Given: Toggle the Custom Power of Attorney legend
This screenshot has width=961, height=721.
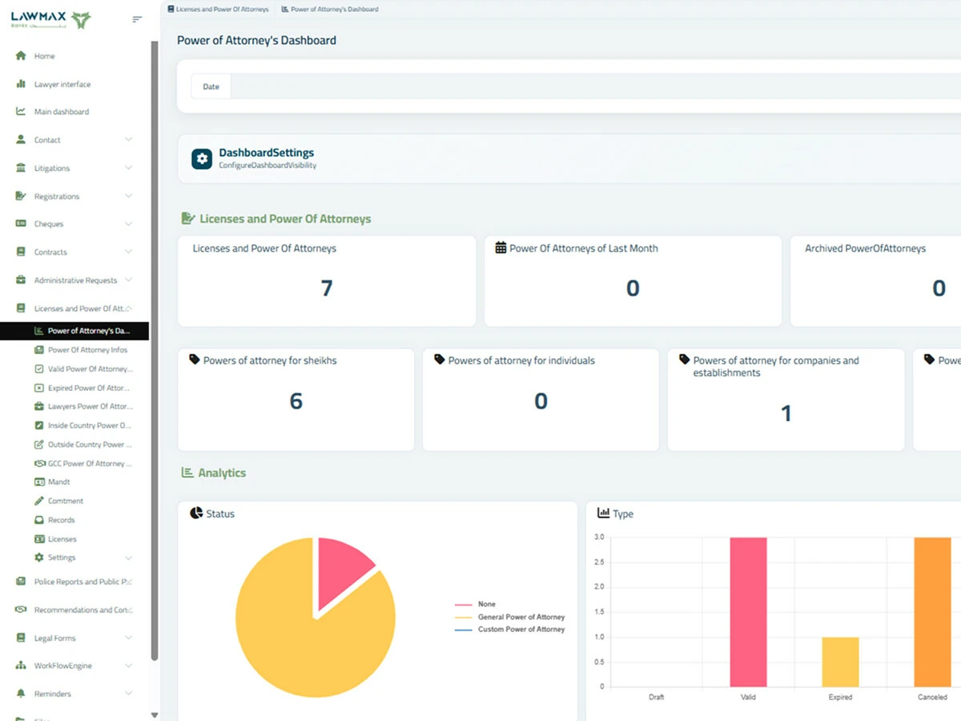Looking at the screenshot, I should (509, 630).
